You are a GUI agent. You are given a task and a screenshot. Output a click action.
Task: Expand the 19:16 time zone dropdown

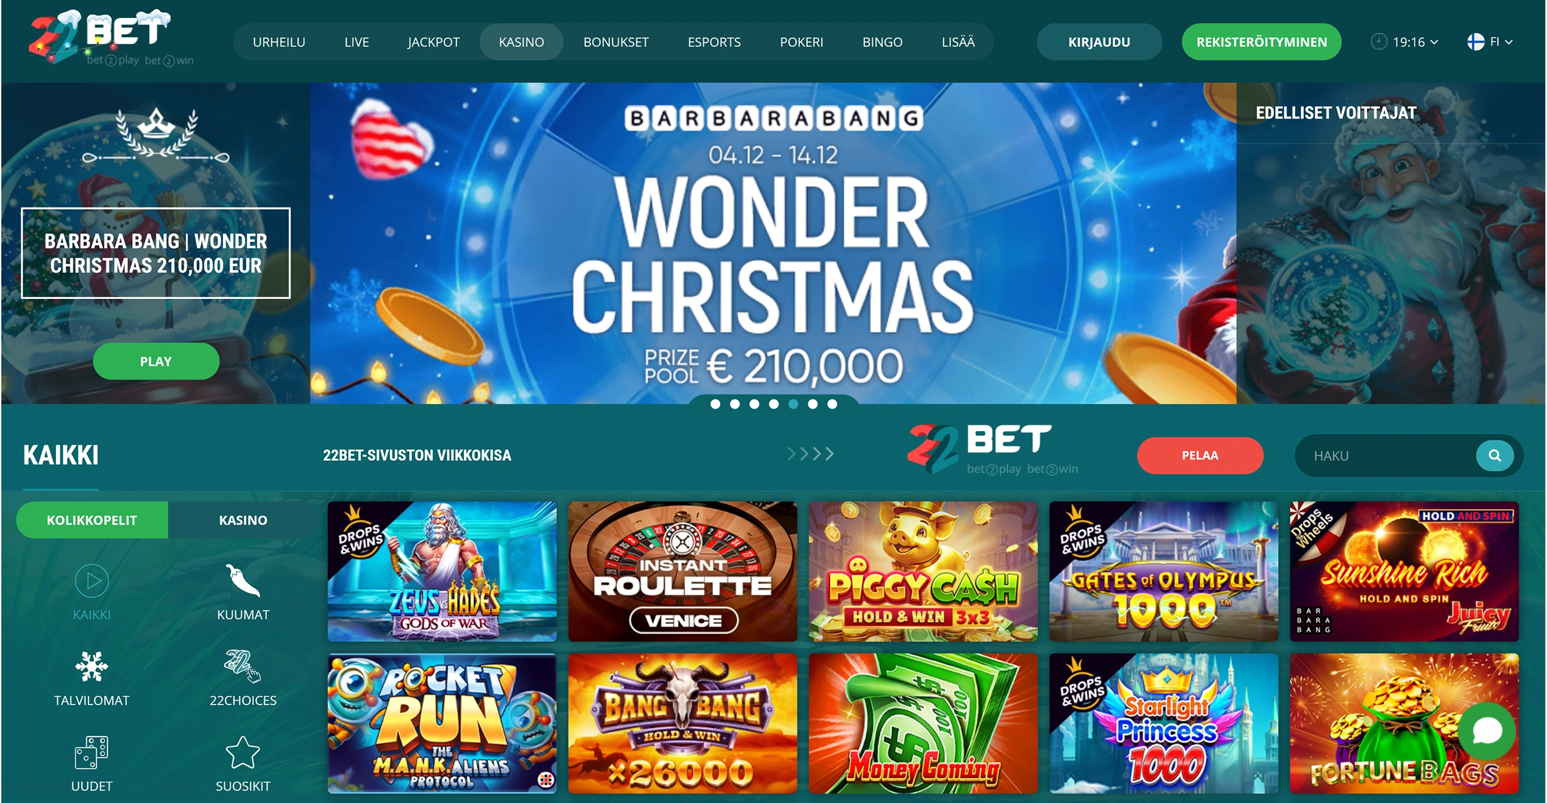1405,42
